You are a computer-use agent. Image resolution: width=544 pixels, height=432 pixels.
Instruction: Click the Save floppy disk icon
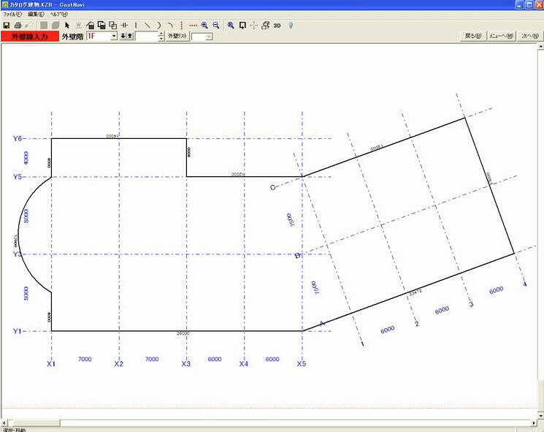tap(7, 25)
